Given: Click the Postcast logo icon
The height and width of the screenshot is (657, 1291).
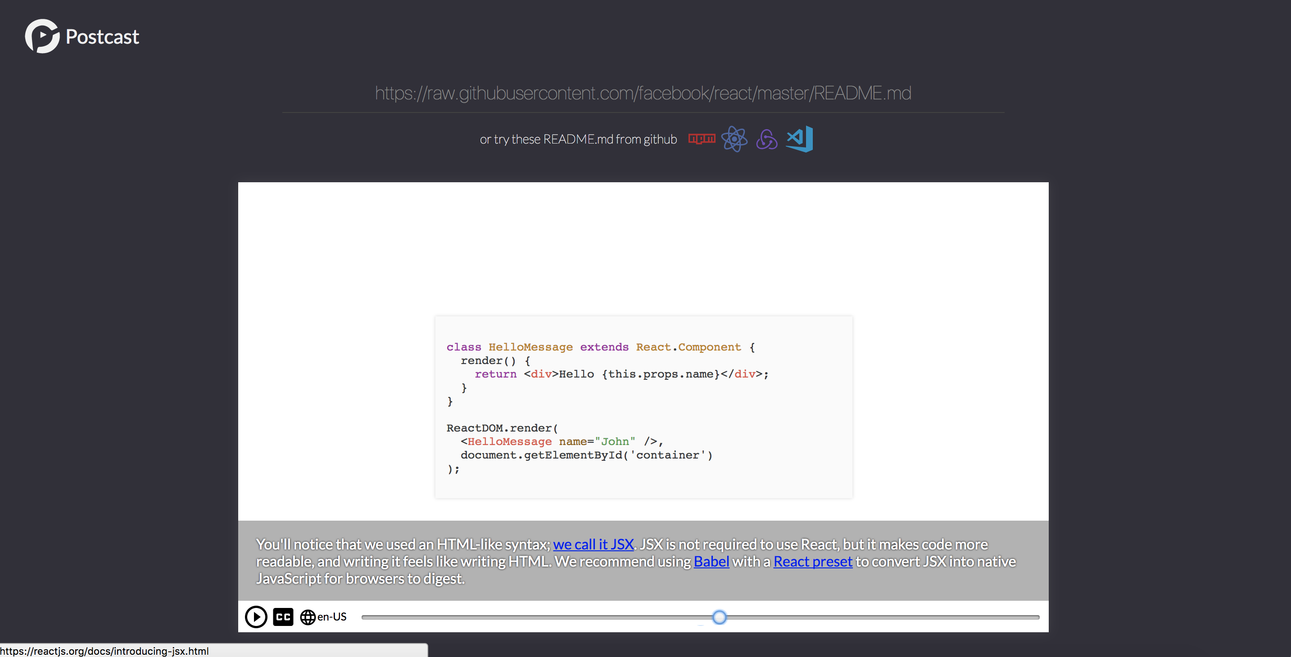Looking at the screenshot, I should point(42,36).
